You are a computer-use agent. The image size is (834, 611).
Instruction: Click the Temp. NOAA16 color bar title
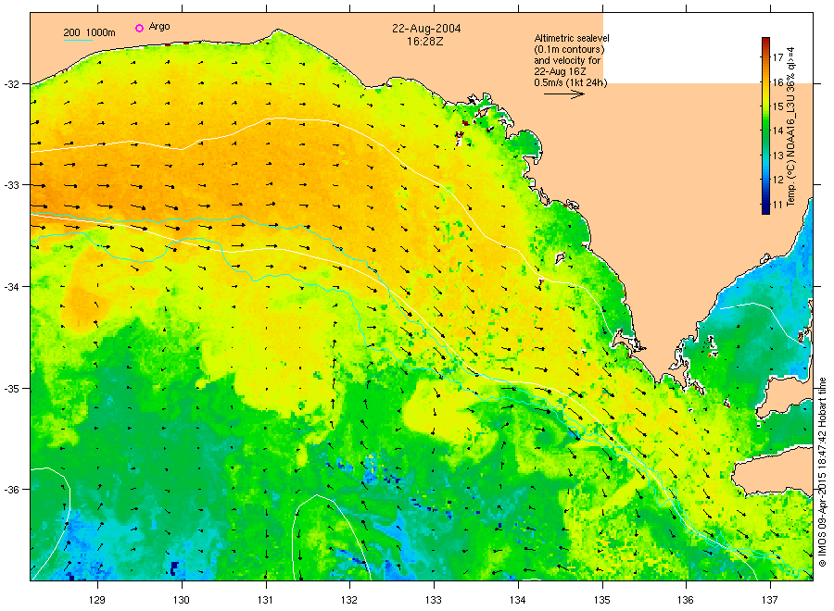(791, 127)
